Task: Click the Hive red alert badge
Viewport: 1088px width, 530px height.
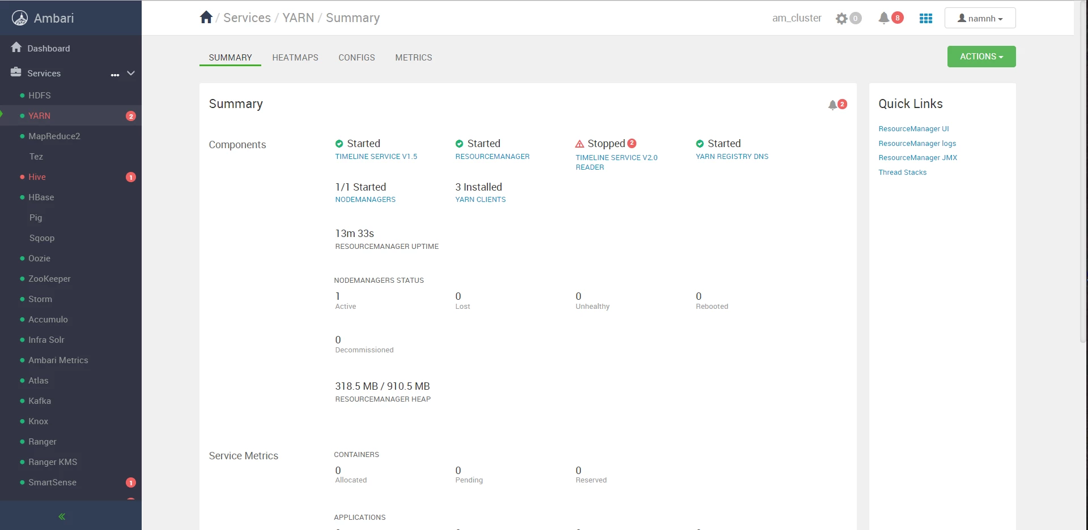Action: 131,177
